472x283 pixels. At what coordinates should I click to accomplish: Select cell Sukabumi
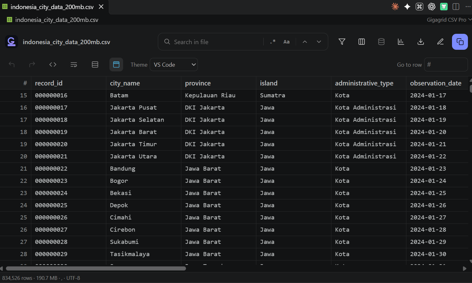tap(143, 242)
